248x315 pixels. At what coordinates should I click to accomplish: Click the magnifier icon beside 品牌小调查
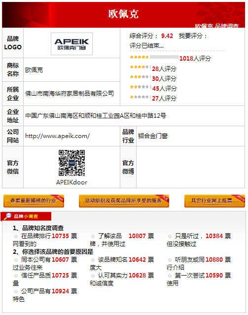7,216
